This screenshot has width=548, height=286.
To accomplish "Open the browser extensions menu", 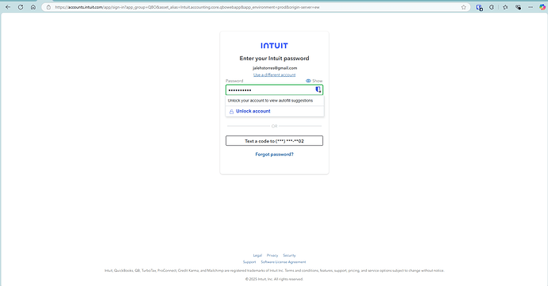I will click(x=492, y=7).
